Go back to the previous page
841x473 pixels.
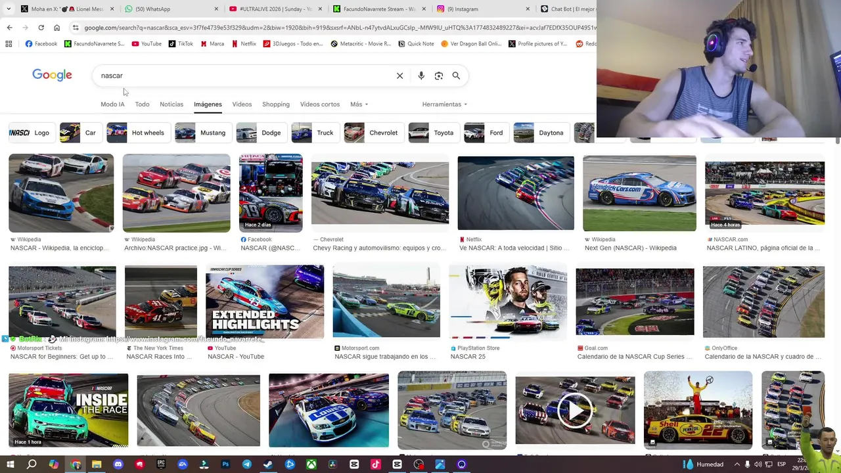click(9, 28)
